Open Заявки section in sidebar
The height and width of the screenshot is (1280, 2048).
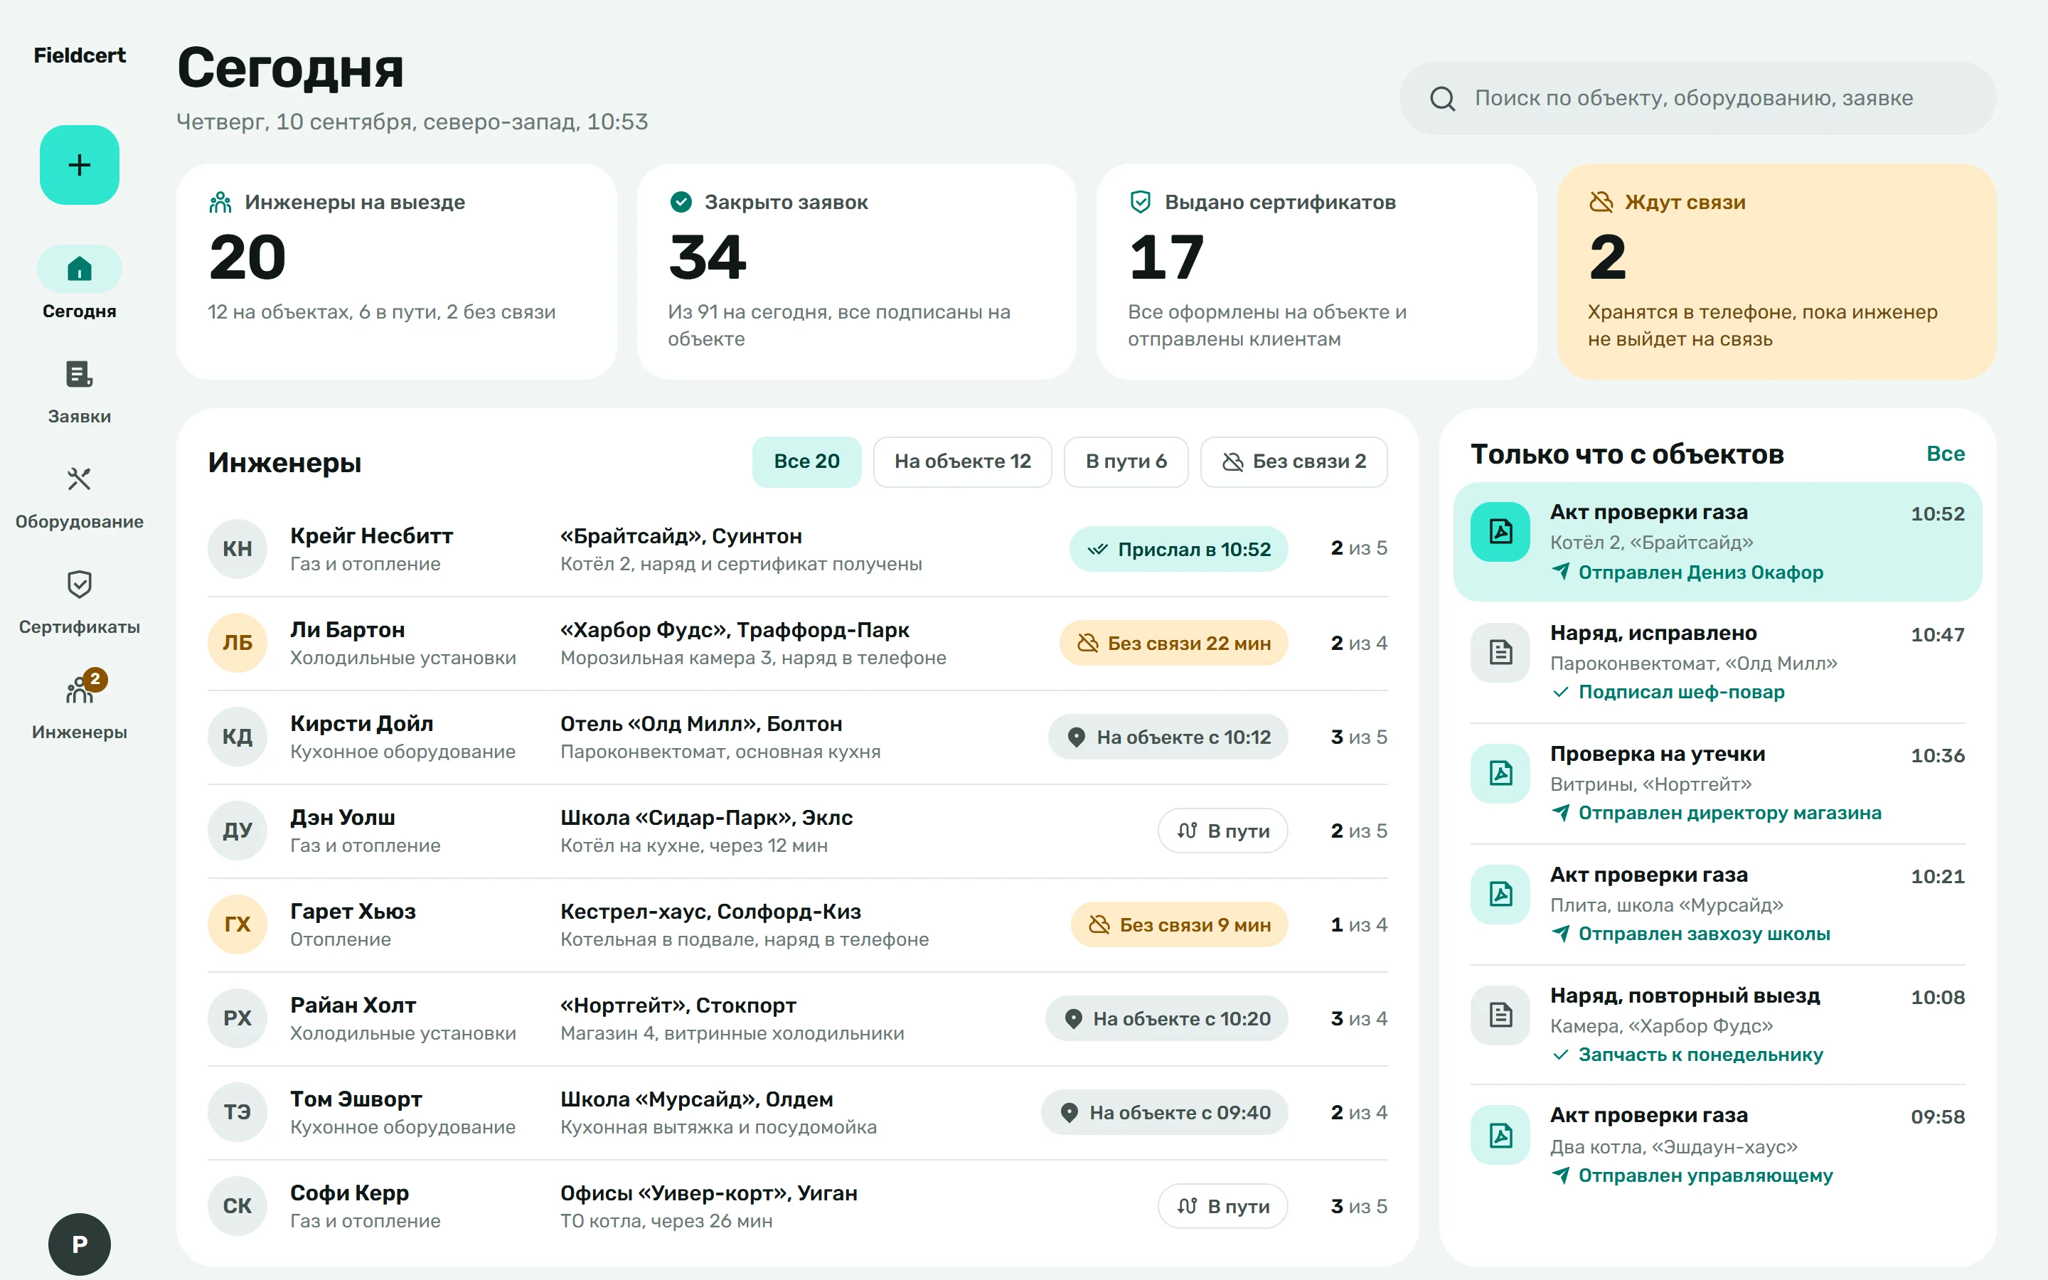(80, 392)
